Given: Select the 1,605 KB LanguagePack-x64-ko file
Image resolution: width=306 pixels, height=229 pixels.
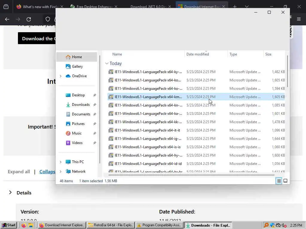Looking at the screenshot, I should (196, 80).
